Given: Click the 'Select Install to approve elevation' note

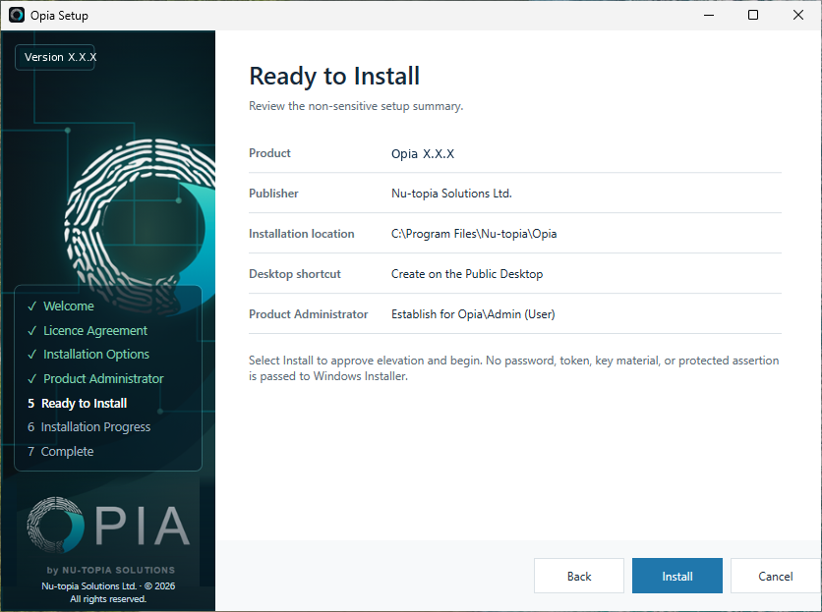Looking at the screenshot, I should (513, 368).
